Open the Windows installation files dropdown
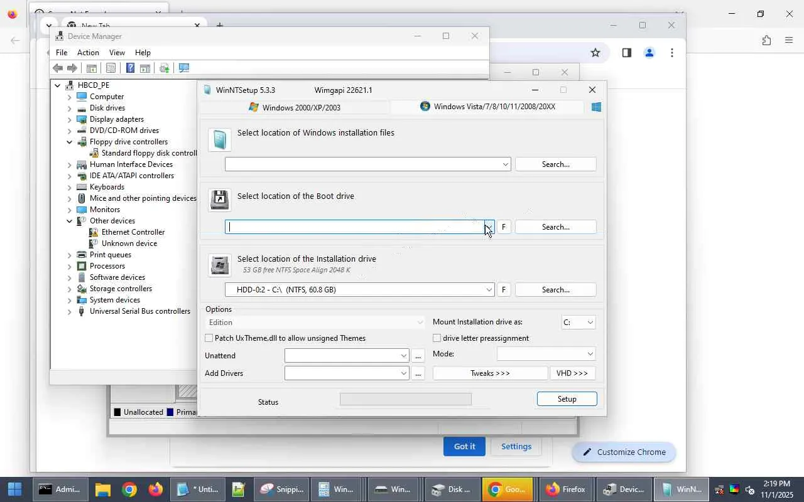The image size is (804, 502). [505, 164]
